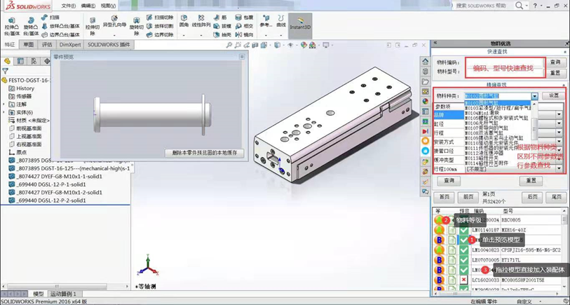Image resolution: width=570 pixels, height=305 pixels.
Task: Switch to the 草图 tab
Action: click(29, 45)
